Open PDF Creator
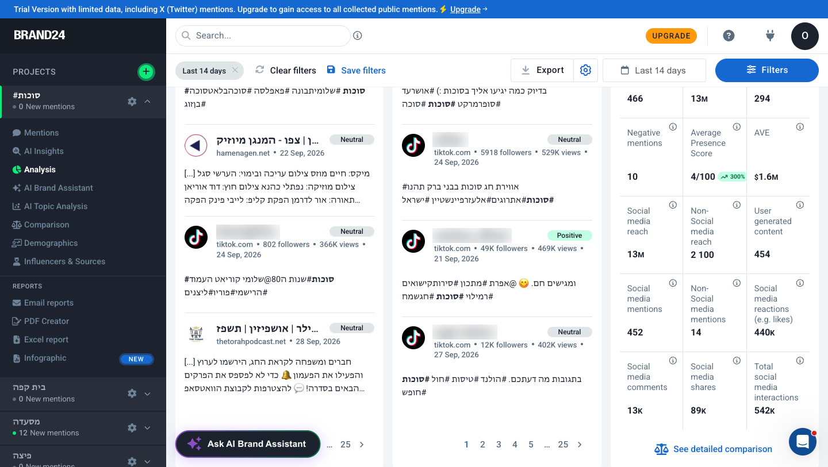This screenshot has height=467, width=828. [x=47, y=321]
